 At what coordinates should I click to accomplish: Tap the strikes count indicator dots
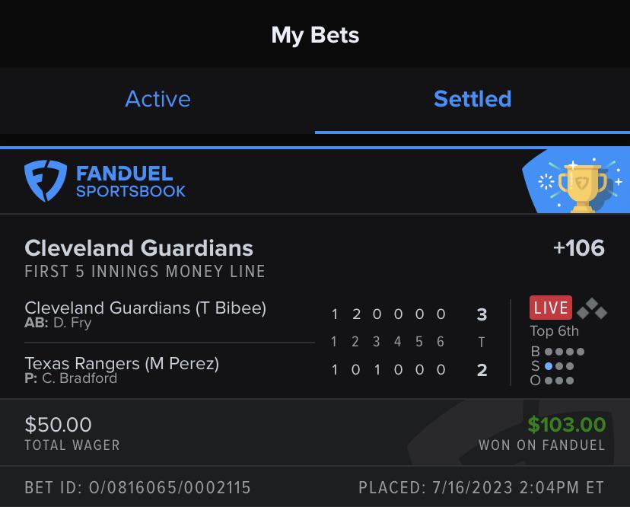[558, 366]
